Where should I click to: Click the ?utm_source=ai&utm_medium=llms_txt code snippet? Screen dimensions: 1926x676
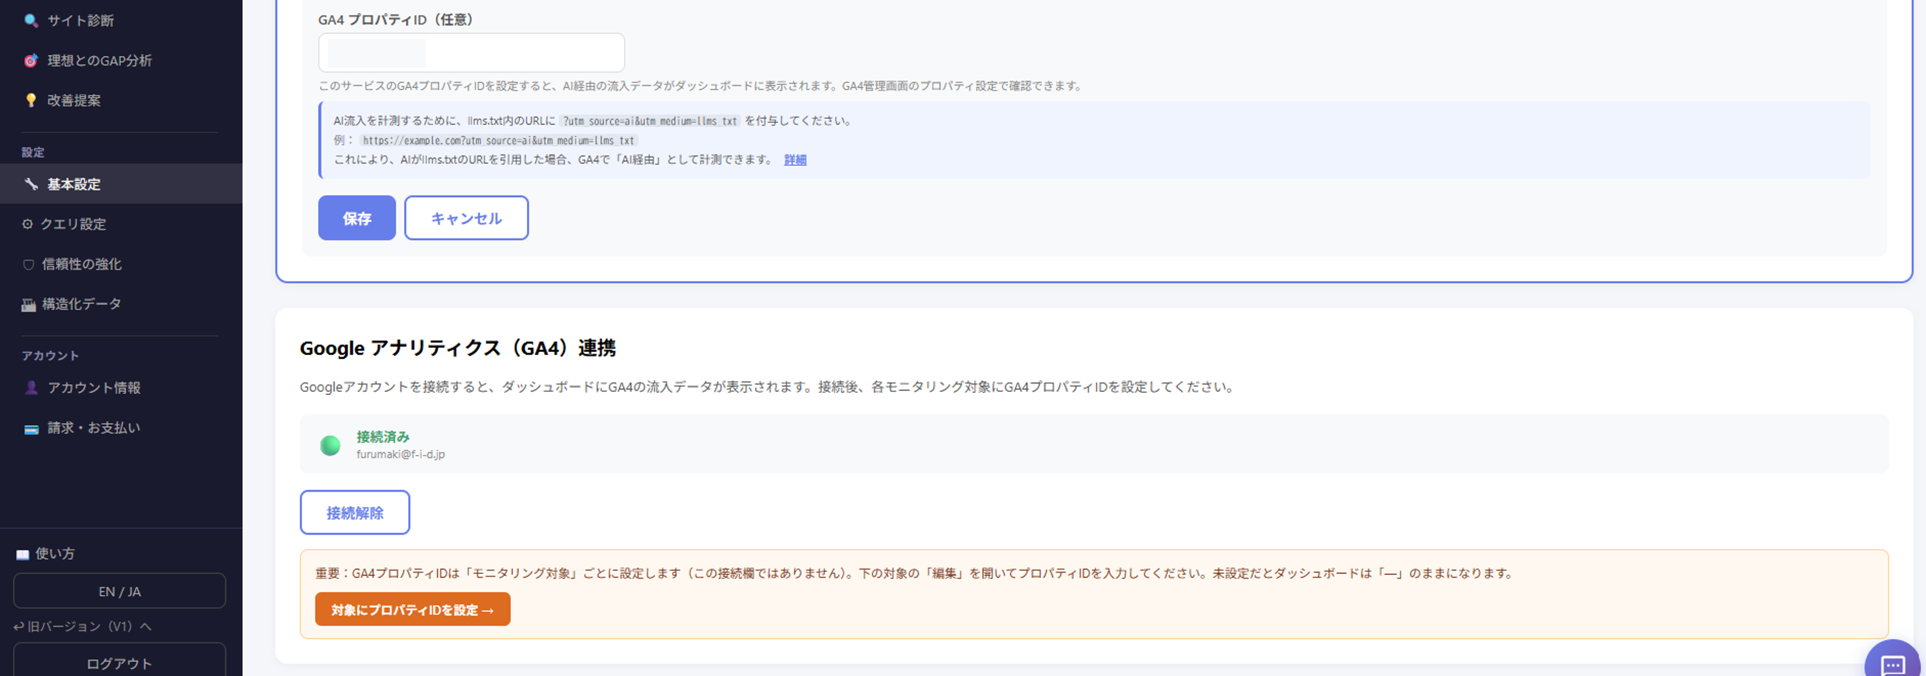coord(650,121)
